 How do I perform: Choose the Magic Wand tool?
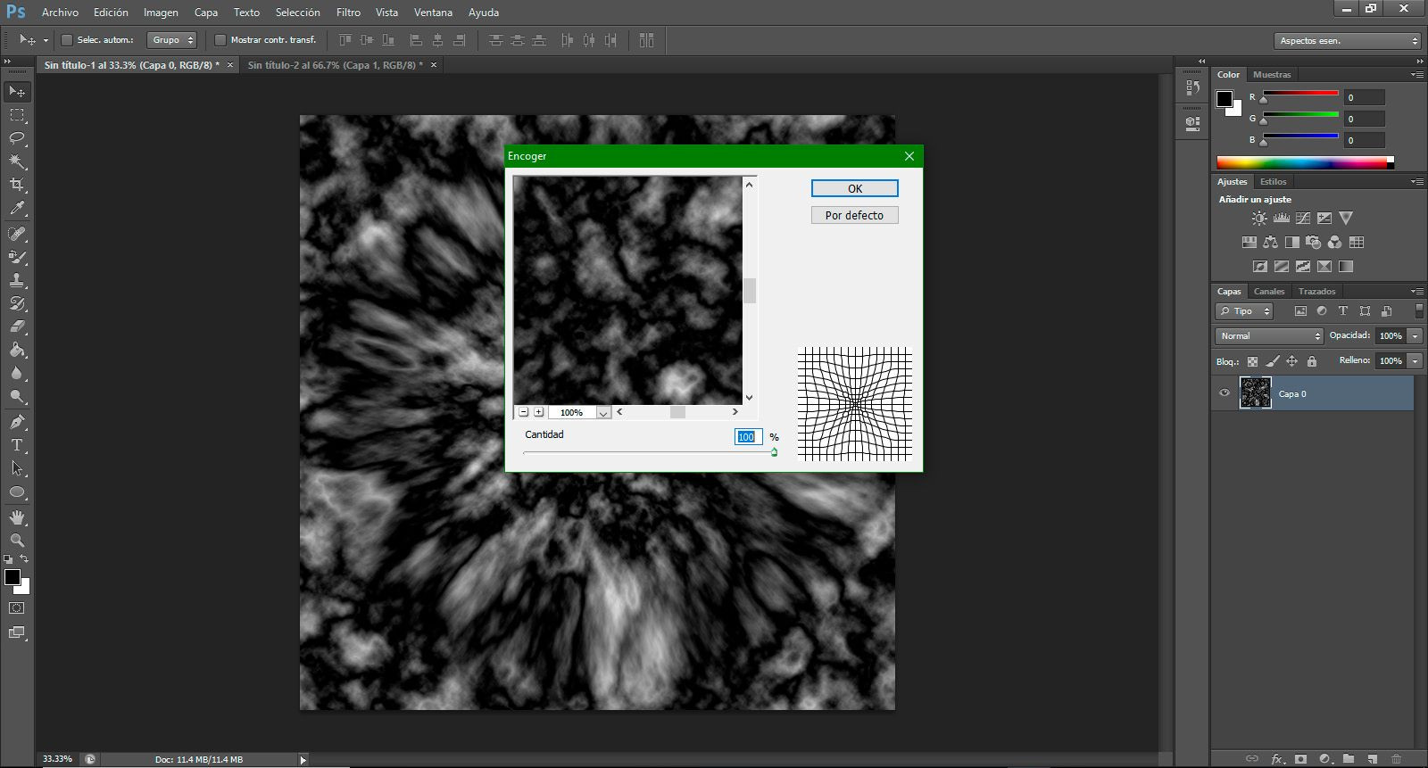click(x=17, y=161)
